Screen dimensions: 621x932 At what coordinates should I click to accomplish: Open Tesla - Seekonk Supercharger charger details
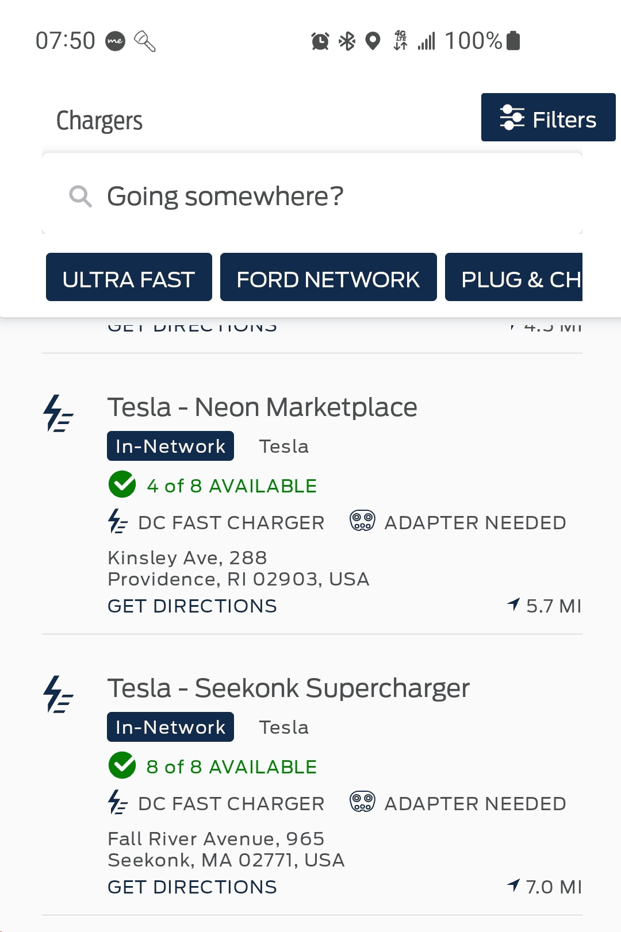pos(289,688)
